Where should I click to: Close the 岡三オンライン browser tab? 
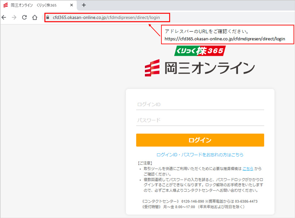(72, 5)
